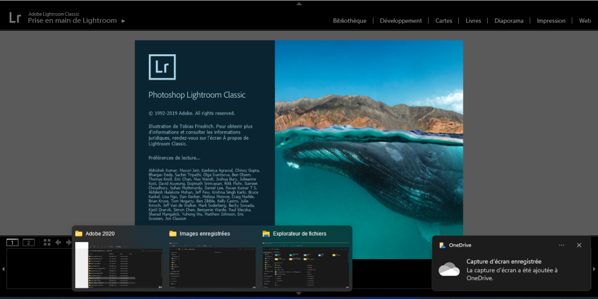Switch to grid view in filmstrip toolbar
This screenshot has width=598, height=299.
click(x=47, y=242)
